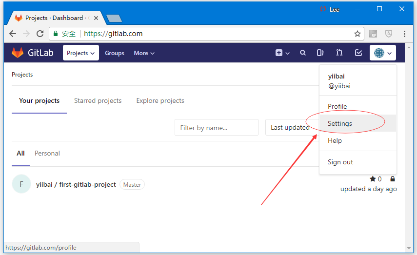Switch to Starred projects tab
The width and height of the screenshot is (417, 255).
[x=98, y=101]
